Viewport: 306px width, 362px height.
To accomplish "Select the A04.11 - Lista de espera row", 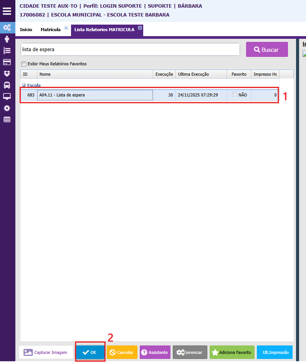I will [x=95, y=95].
